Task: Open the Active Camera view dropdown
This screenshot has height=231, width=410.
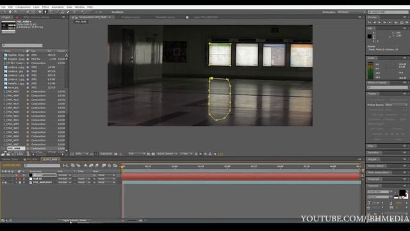Action: click(167, 154)
